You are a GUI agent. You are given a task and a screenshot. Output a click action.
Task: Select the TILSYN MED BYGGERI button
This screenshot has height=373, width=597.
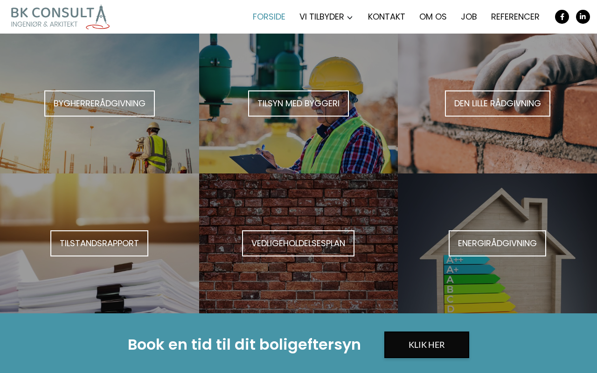(x=298, y=104)
